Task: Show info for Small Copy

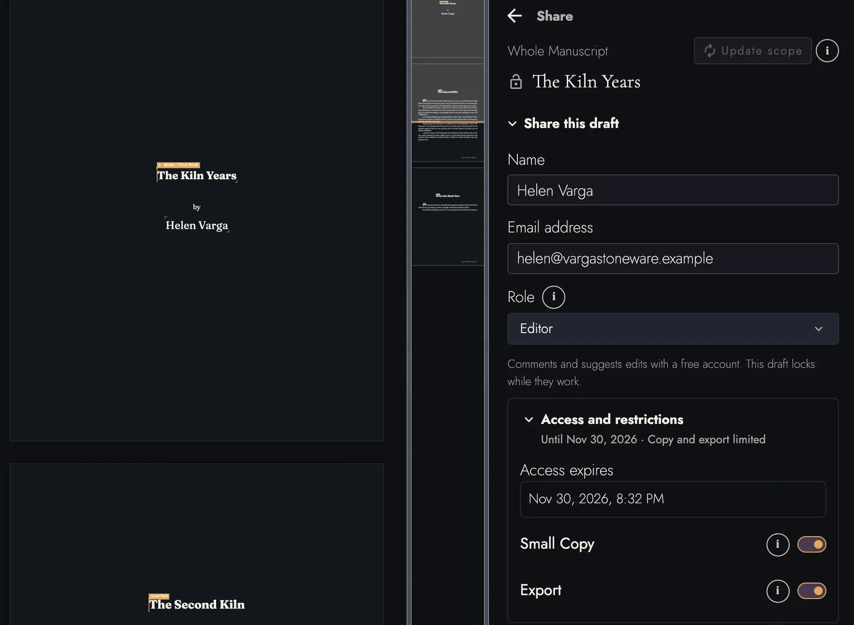Action: click(778, 544)
